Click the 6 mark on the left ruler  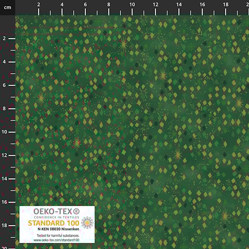[5, 85]
